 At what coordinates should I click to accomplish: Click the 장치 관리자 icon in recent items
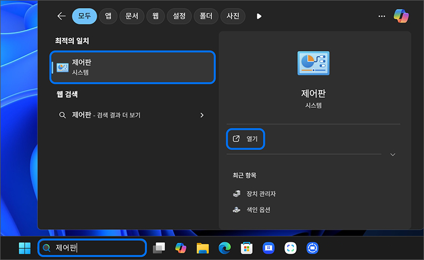pyautogui.click(x=236, y=194)
